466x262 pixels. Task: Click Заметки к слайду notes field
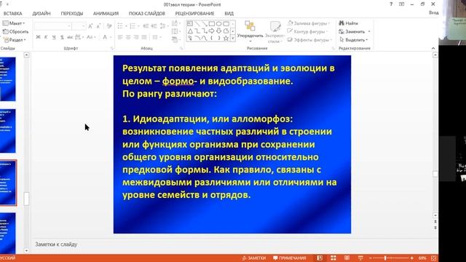(x=56, y=245)
